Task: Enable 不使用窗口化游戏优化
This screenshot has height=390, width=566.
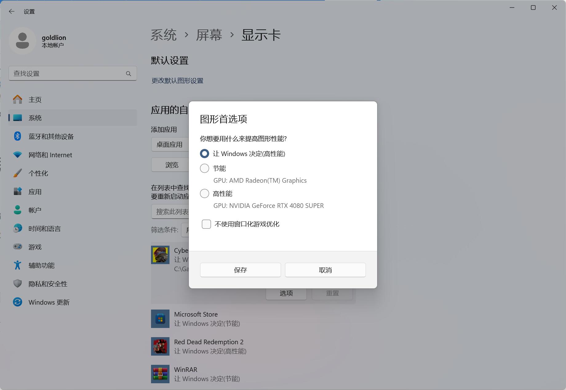Action: pyautogui.click(x=206, y=224)
